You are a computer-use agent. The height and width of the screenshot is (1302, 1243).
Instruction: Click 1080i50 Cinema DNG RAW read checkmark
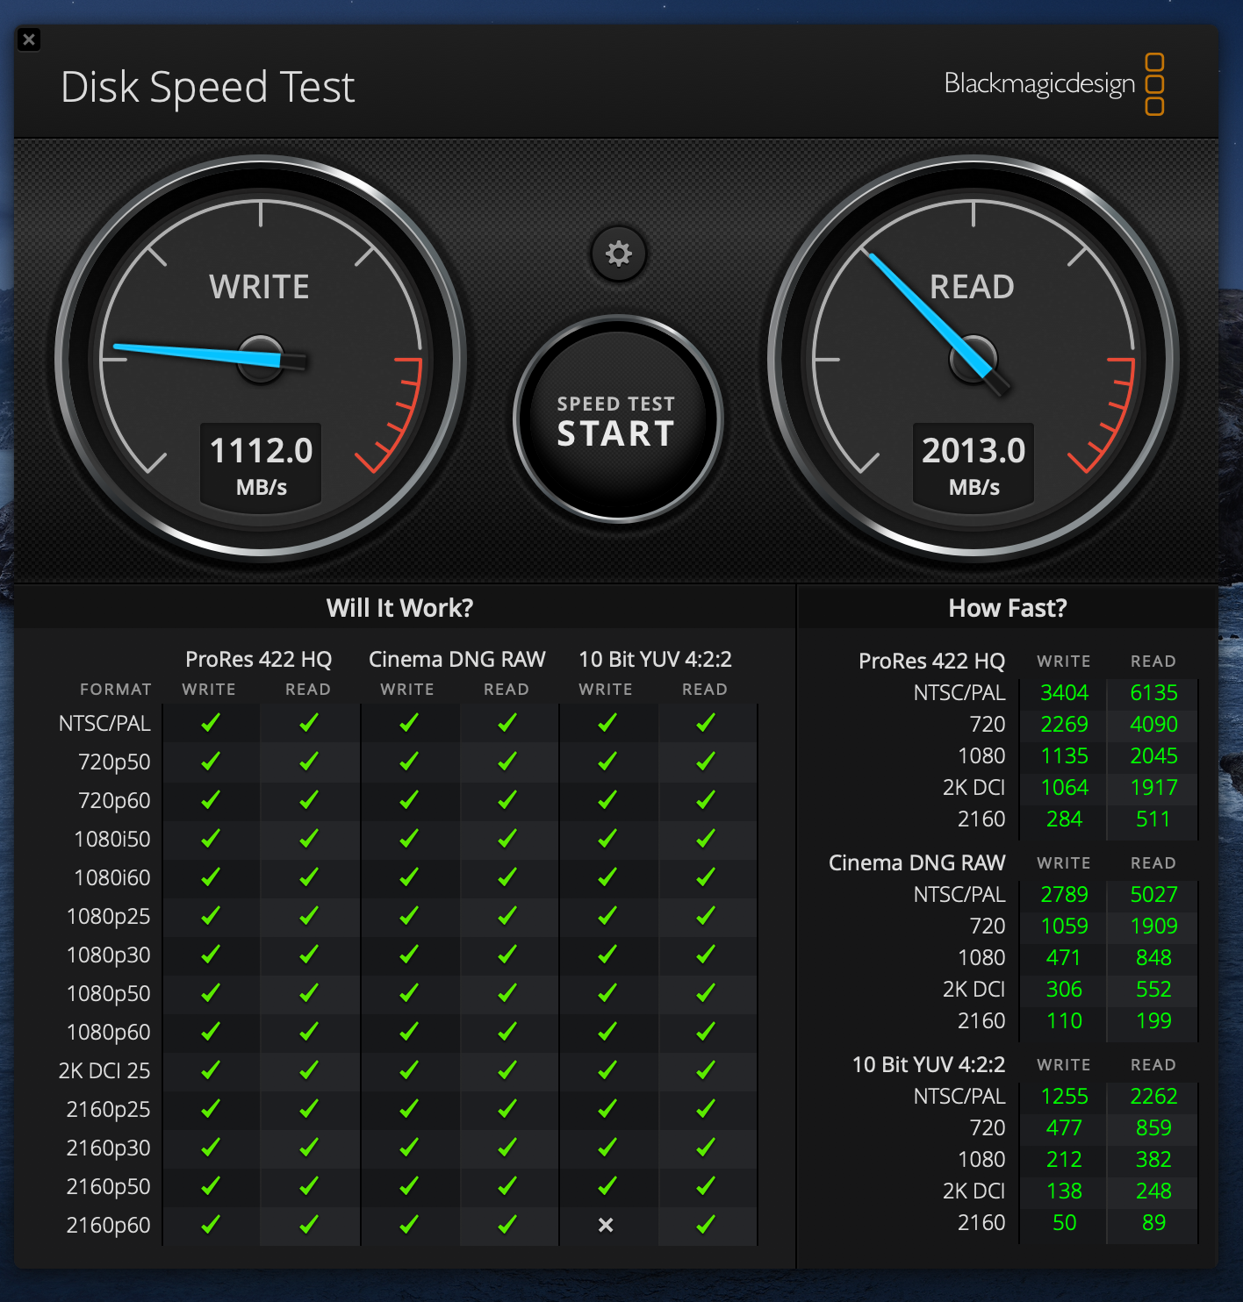pos(507,839)
